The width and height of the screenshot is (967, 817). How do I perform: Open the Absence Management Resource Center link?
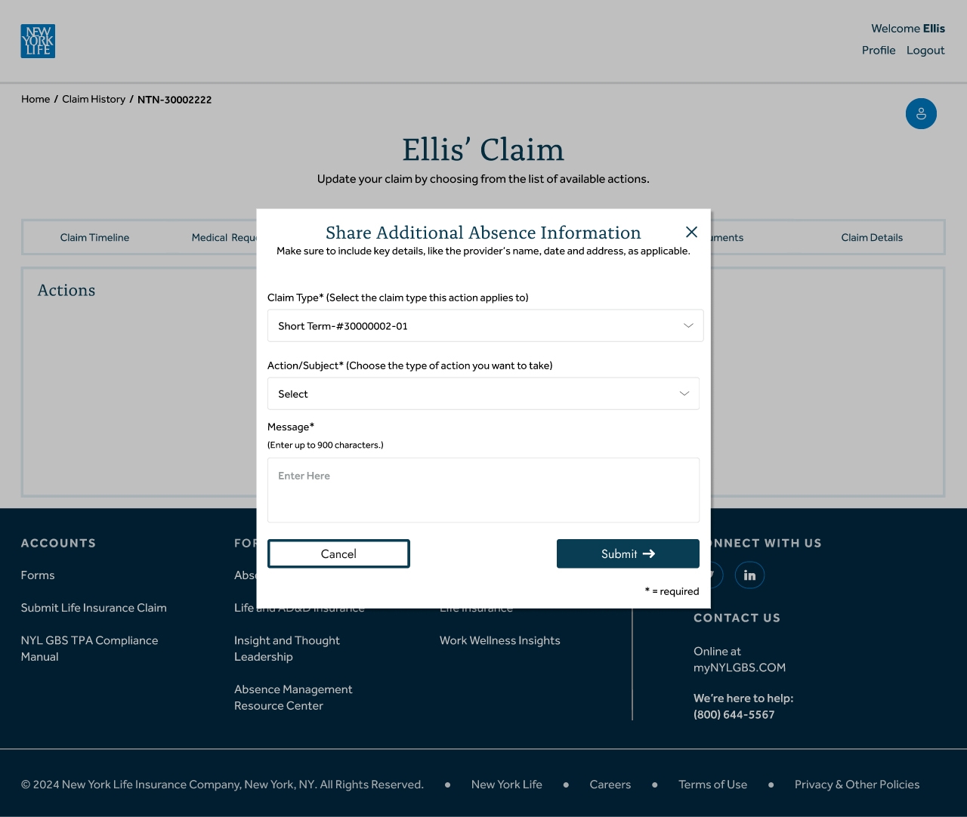tap(293, 697)
